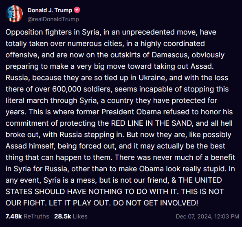Click THE UNITED text at line end

point(200,180)
